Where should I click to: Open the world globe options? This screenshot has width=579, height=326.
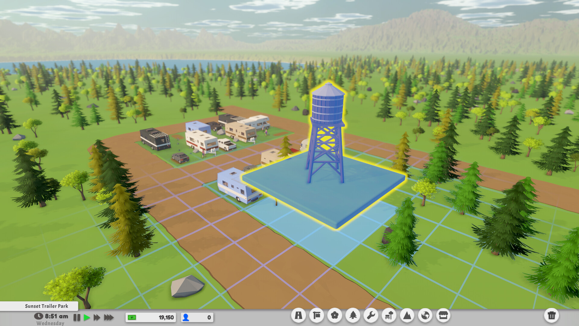tap(426, 315)
